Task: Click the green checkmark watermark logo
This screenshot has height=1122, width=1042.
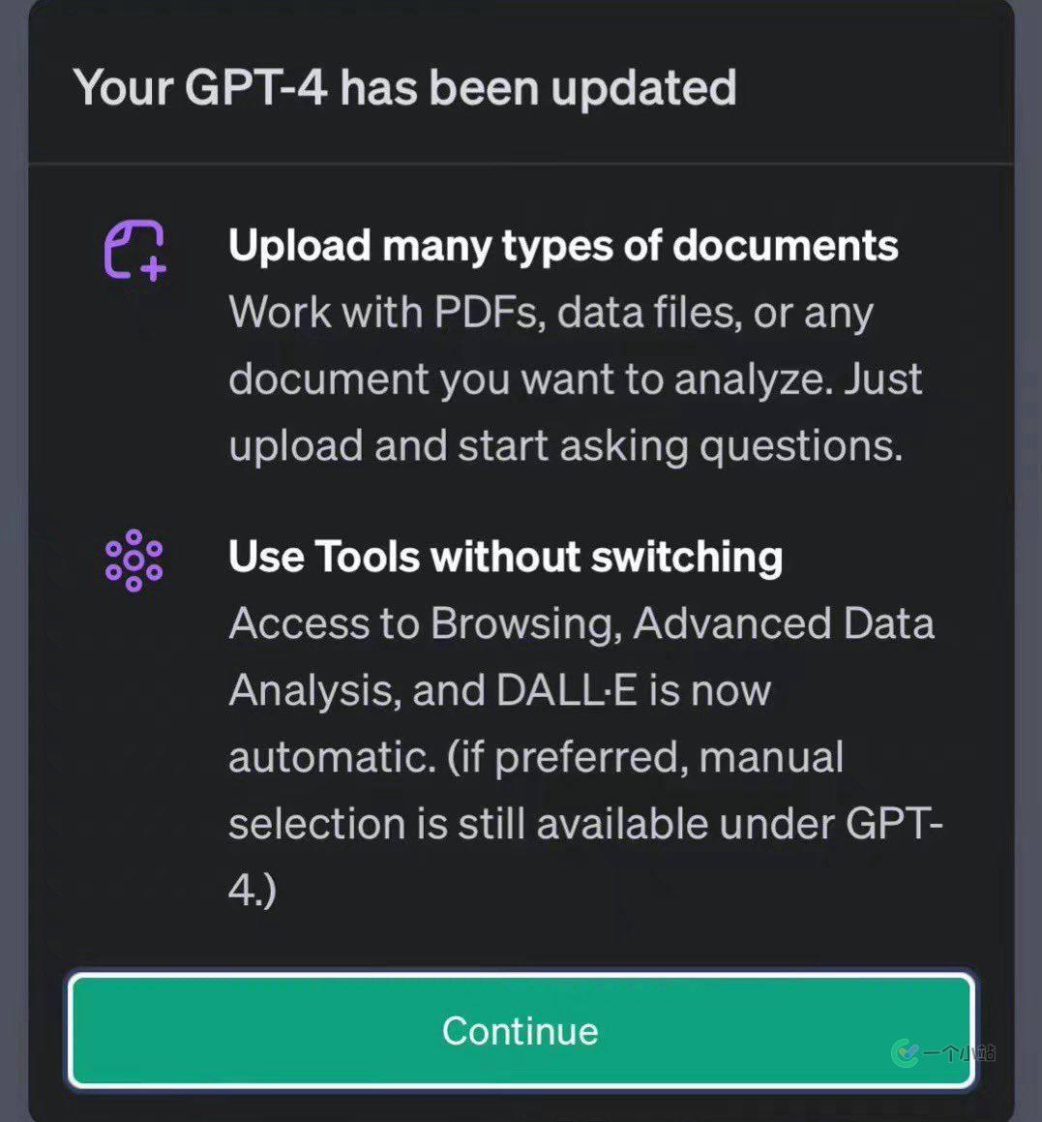Action: (906, 1052)
